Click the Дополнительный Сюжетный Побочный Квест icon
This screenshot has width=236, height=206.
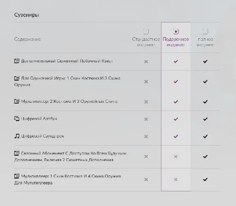(17, 61)
